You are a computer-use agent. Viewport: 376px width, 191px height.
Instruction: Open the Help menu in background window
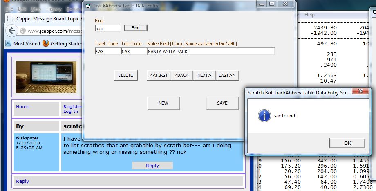[x=309, y=15]
